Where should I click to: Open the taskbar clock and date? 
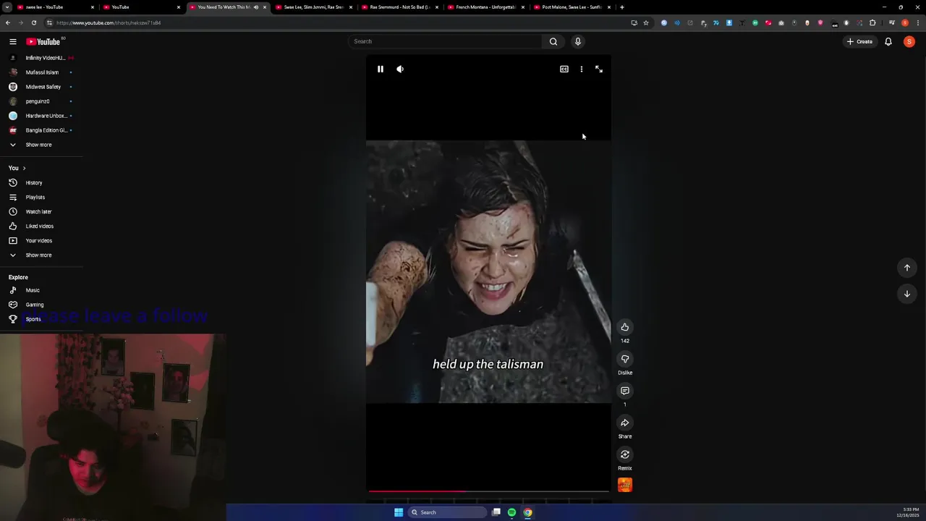(908, 512)
